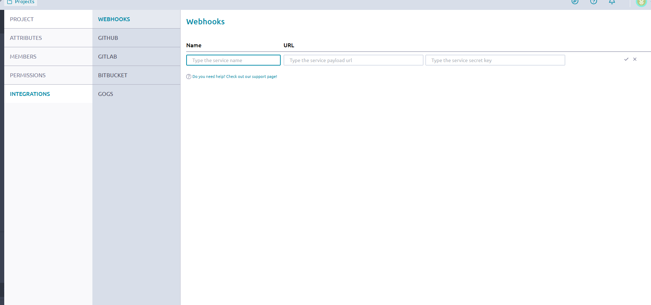Save the webhook with the checkmark icon
Image resolution: width=651 pixels, height=305 pixels.
tap(626, 59)
